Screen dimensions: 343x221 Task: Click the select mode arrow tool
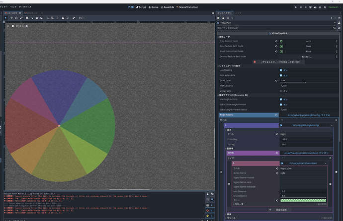coord(5,18)
